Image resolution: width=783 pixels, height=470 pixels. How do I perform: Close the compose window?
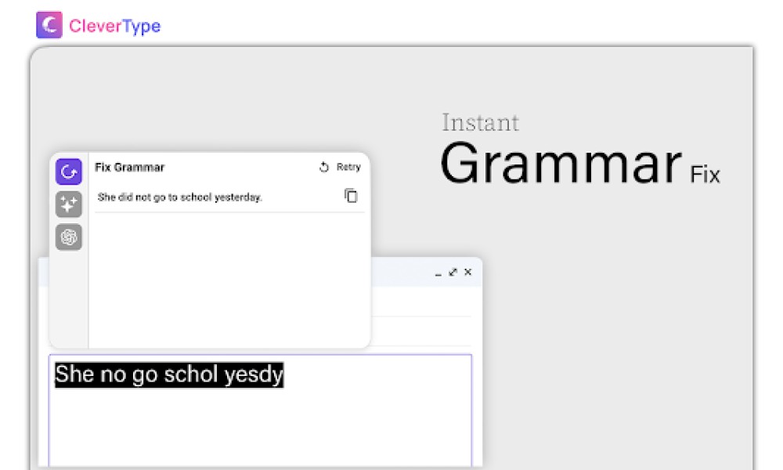468,273
